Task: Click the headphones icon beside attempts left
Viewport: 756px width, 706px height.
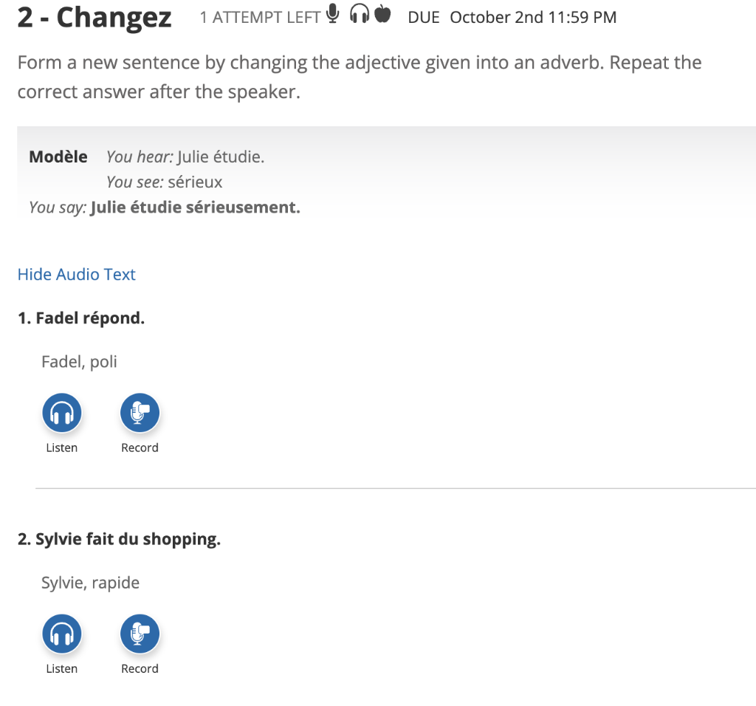Action: (x=359, y=14)
